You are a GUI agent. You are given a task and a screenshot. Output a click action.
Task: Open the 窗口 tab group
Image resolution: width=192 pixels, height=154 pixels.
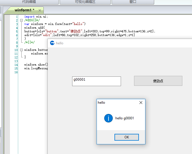click(x=133, y=2)
